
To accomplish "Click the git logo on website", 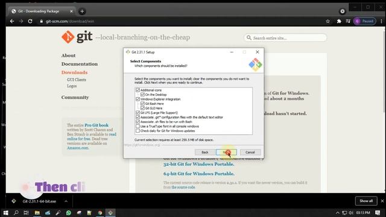I will click(x=77, y=37).
